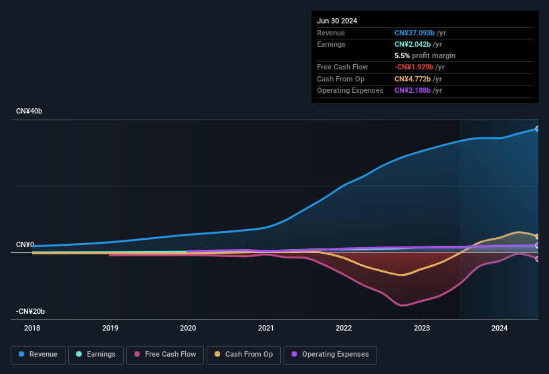This screenshot has width=549, height=374.
Task: Click the CN¥37.093b revenue value
Action: pos(415,33)
